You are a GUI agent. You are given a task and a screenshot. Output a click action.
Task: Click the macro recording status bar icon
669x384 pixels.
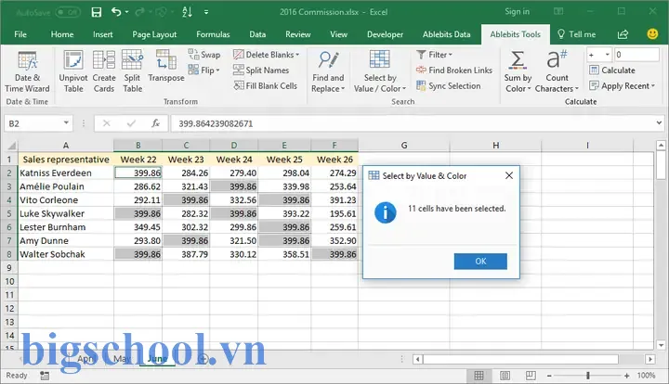[45, 376]
